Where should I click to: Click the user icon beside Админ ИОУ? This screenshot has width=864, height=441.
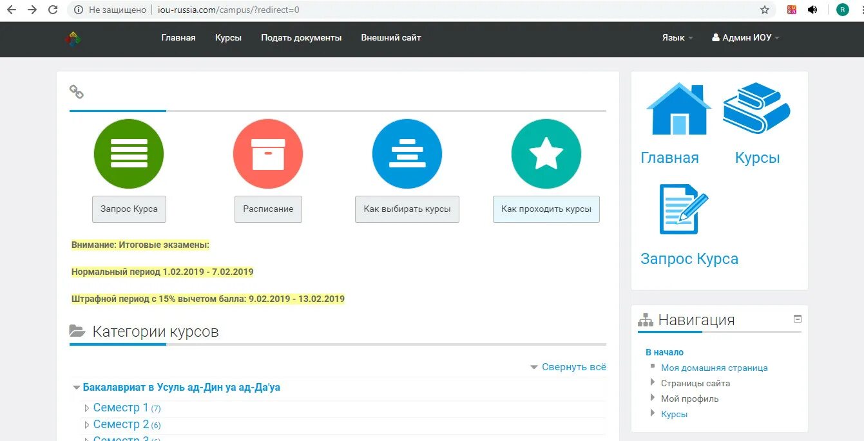(x=715, y=38)
